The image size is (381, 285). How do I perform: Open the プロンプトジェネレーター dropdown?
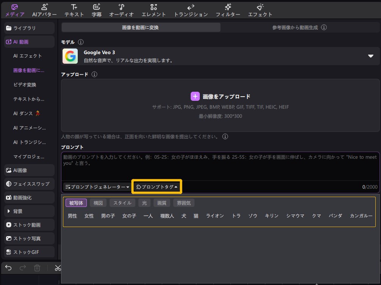pyautogui.click(x=97, y=187)
